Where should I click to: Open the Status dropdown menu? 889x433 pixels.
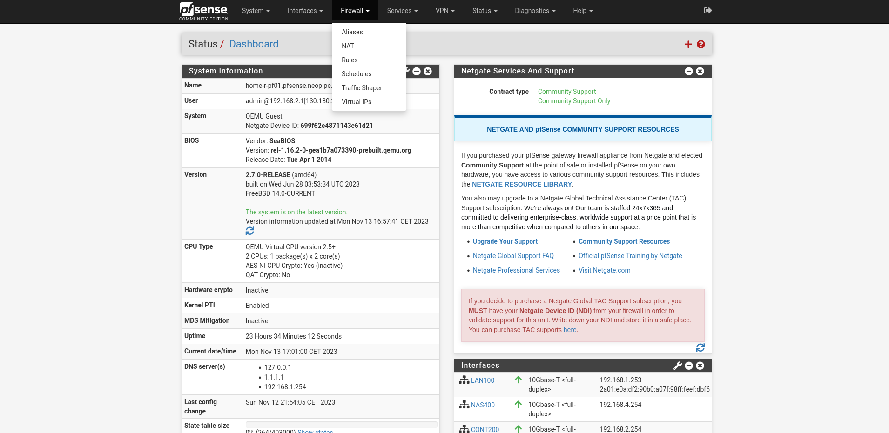485,11
